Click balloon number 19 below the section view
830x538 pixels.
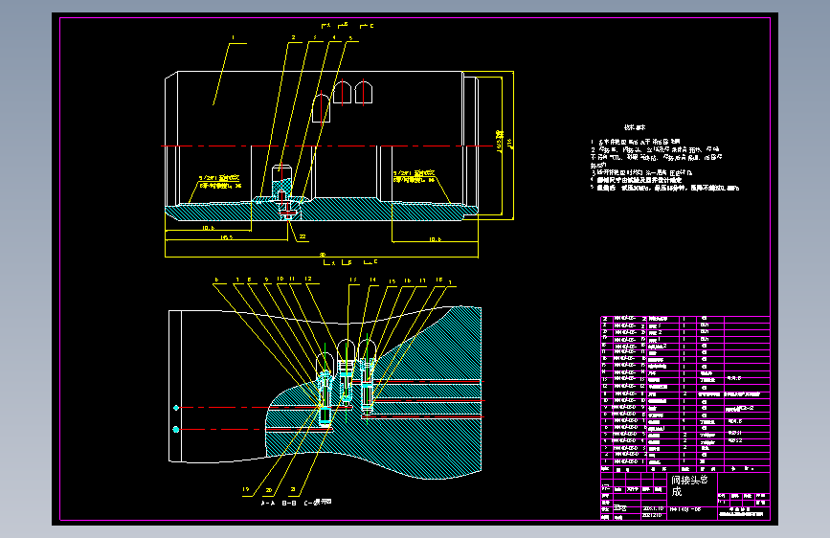pyautogui.click(x=246, y=489)
